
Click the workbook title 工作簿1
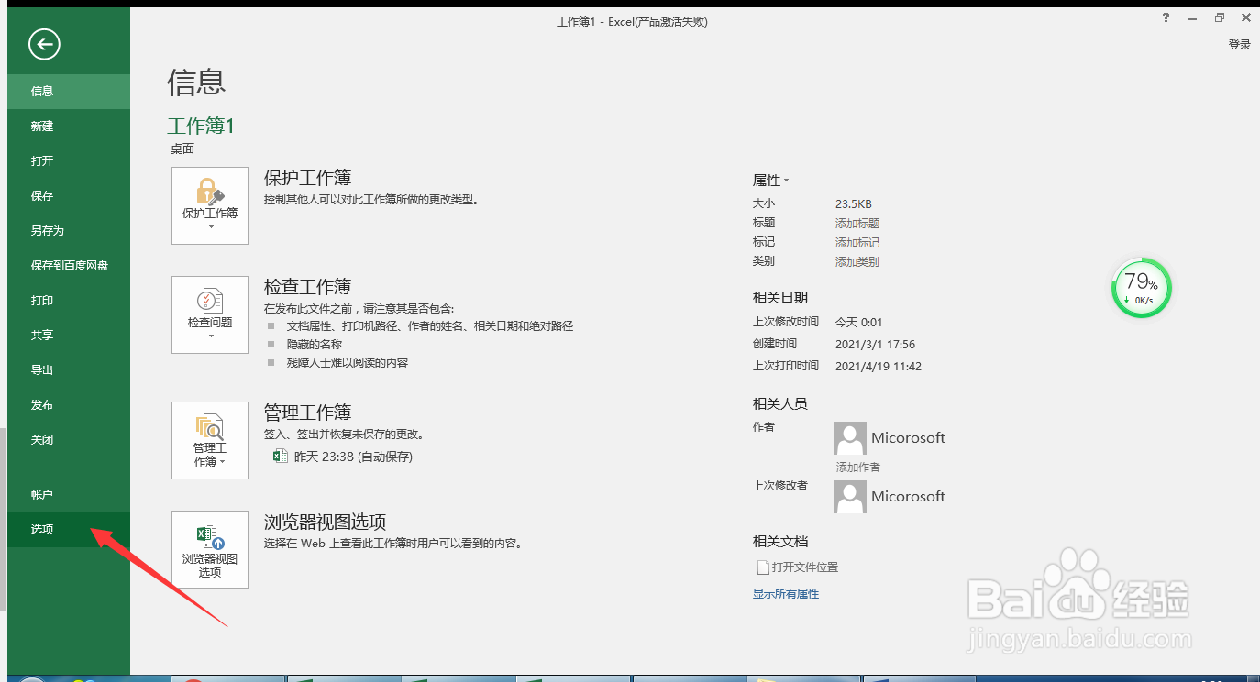click(x=201, y=126)
